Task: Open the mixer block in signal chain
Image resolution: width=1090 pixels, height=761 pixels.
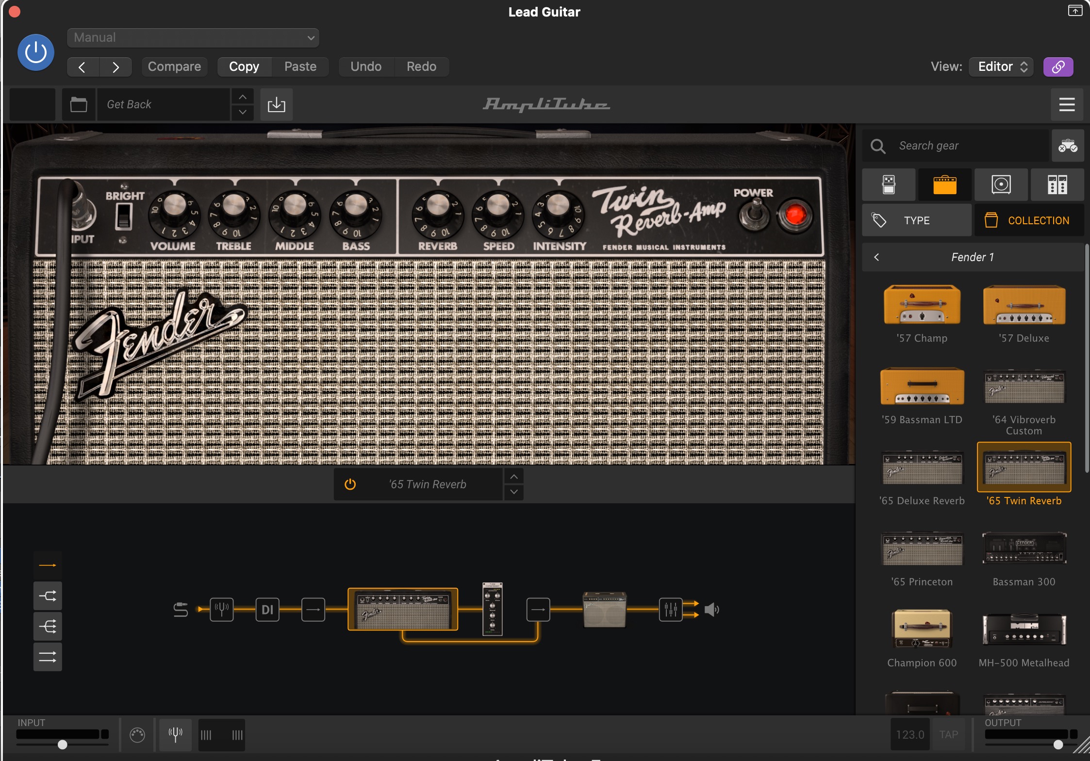Action: click(671, 610)
